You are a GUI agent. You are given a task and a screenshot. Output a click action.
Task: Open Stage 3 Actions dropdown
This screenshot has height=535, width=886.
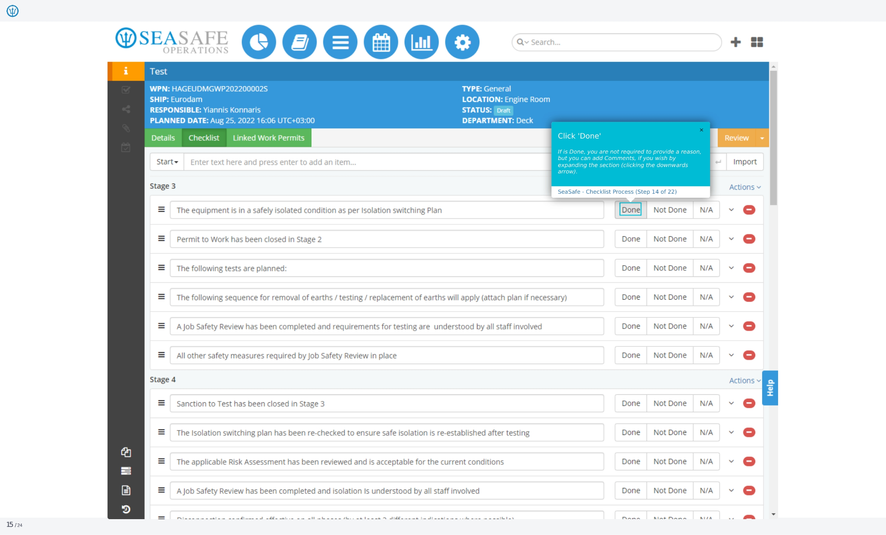pos(745,187)
